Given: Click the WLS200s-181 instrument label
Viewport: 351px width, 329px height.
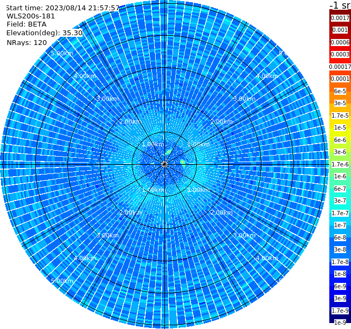Looking at the screenshot, I should click(31, 16).
